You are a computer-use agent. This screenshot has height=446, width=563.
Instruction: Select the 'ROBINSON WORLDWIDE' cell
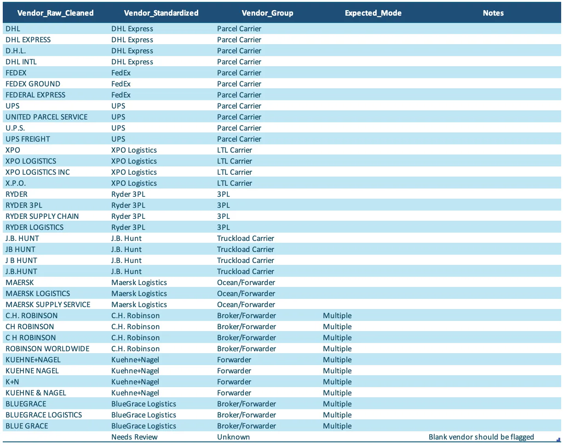point(56,349)
